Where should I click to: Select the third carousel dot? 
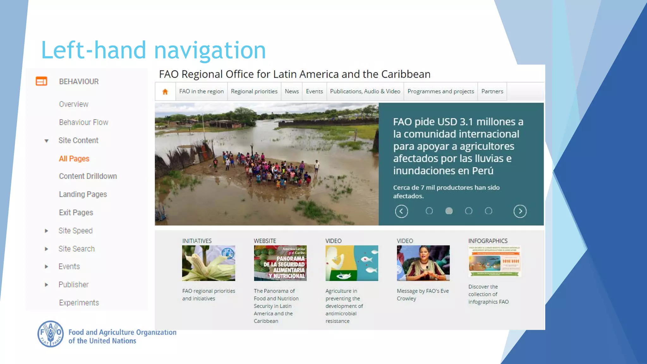(469, 211)
